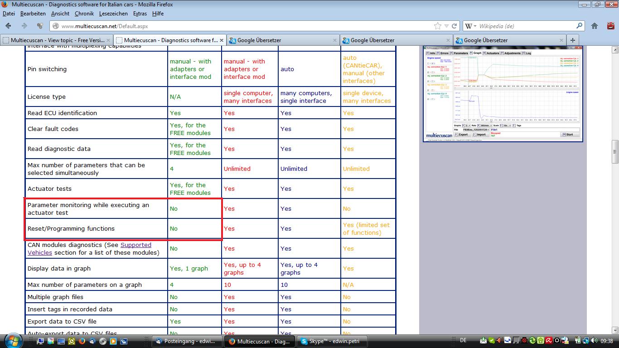Open the Chronik menu
Screen dimensions: 619x348
[x=84, y=14]
